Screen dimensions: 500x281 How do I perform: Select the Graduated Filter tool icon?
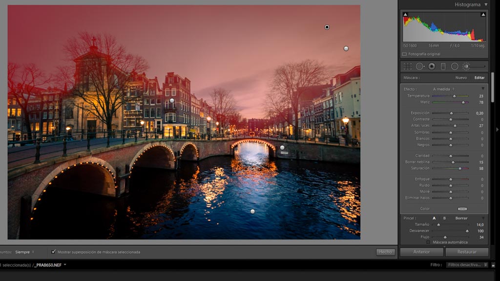(443, 66)
